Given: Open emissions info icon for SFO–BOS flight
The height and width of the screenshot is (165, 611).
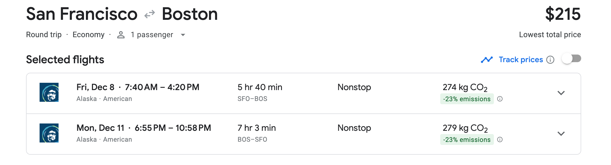Looking at the screenshot, I should [500, 99].
